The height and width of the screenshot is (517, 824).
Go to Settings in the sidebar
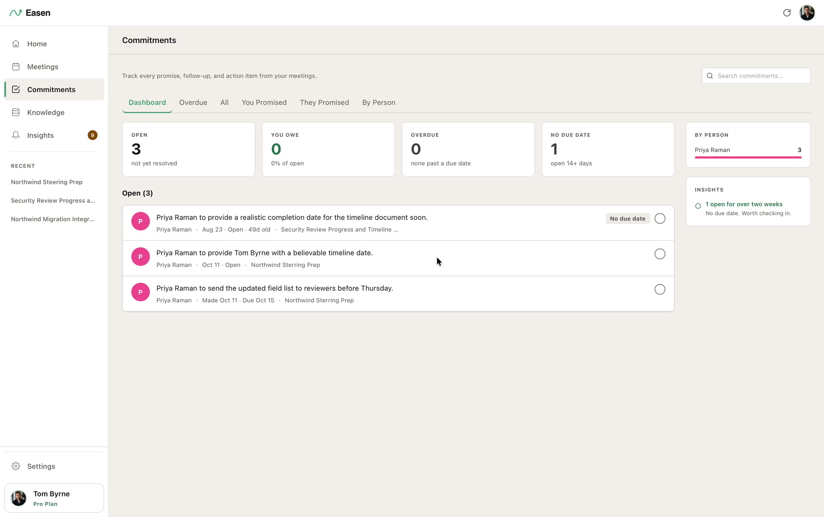pyautogui.click(x=54, y=466)
